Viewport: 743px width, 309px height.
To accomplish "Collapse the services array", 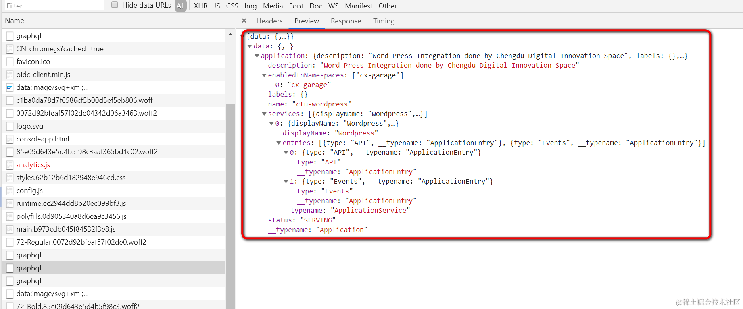I will (x=264, y=114).
